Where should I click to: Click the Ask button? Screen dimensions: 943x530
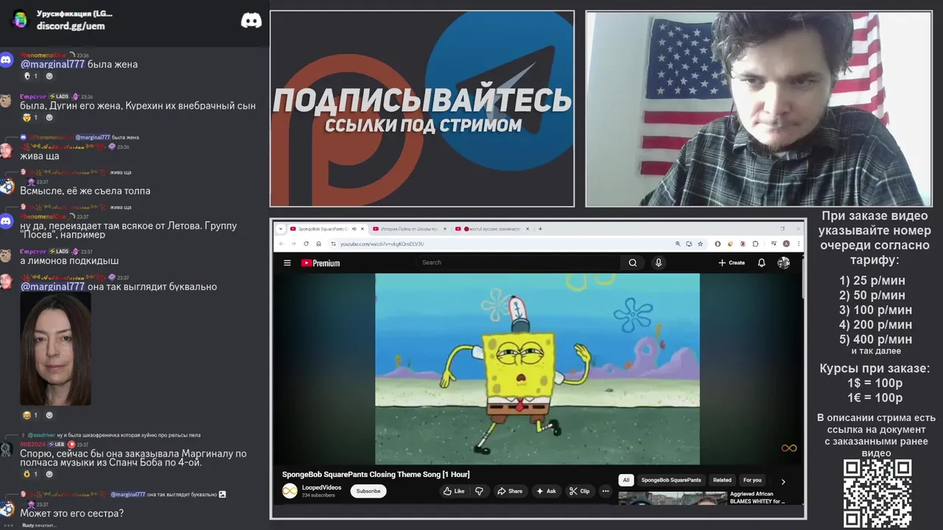click(x=546, y=491)
